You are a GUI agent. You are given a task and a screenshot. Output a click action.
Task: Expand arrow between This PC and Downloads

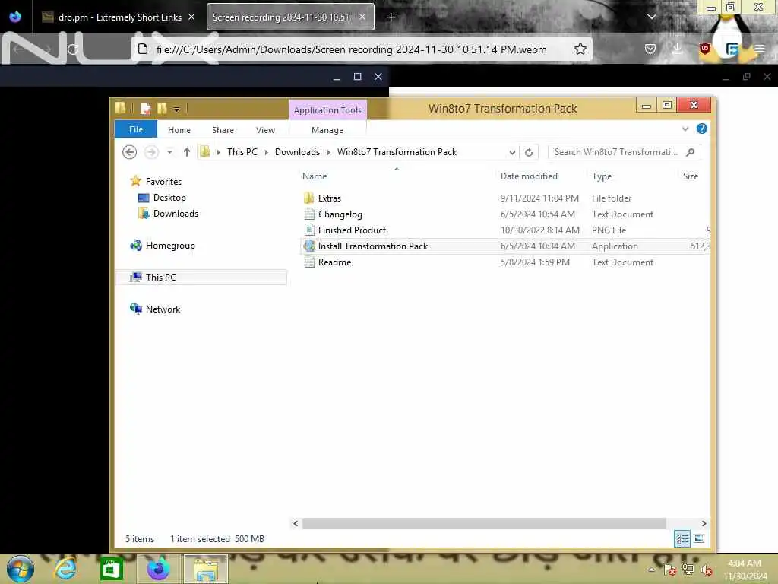click(267, 152)
